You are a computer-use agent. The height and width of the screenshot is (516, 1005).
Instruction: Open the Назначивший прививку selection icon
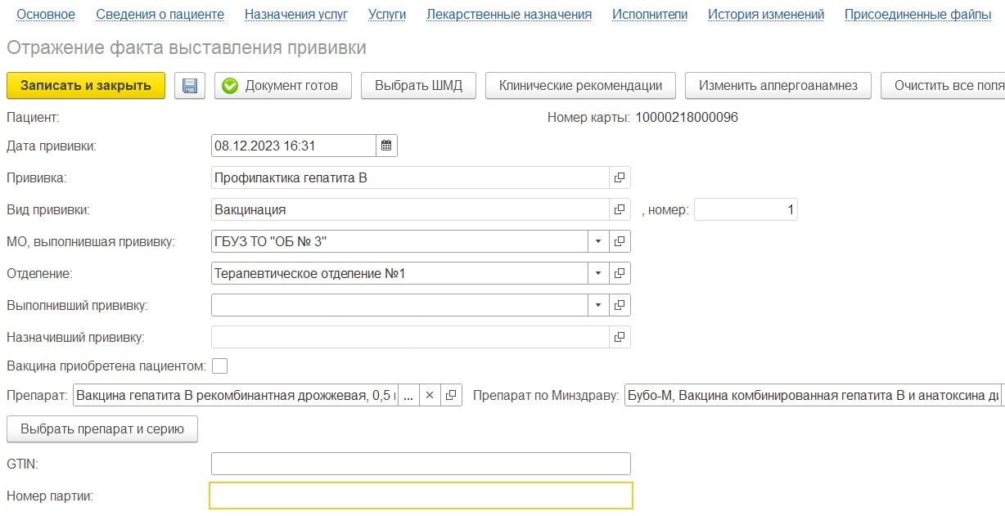pyautogui.click(x=620, y=337)
